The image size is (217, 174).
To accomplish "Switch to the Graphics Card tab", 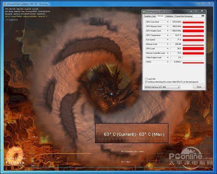I will pyautogui.click(x=150, y=16).
